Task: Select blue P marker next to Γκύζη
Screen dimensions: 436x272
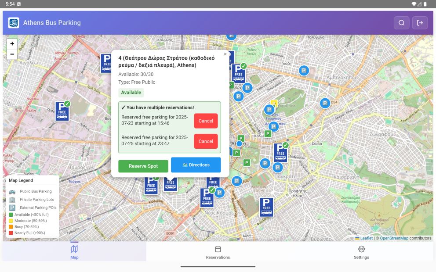Action: pyautogui.click(x=304, y=71)
